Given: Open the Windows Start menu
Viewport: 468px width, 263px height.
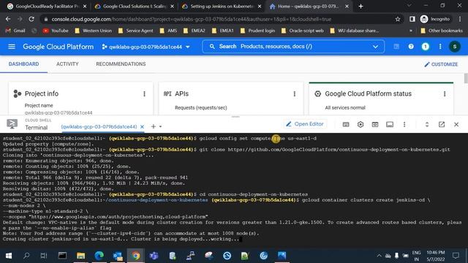Looking at the screenshot, I should click(9, 256).
